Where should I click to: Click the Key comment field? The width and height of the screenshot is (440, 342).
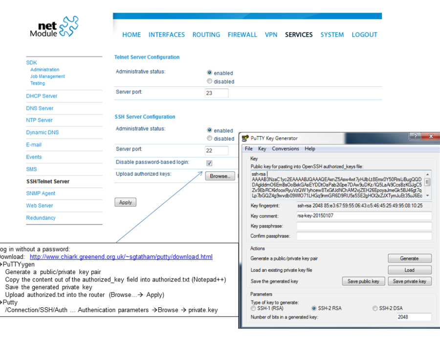(x=364, y=215)
